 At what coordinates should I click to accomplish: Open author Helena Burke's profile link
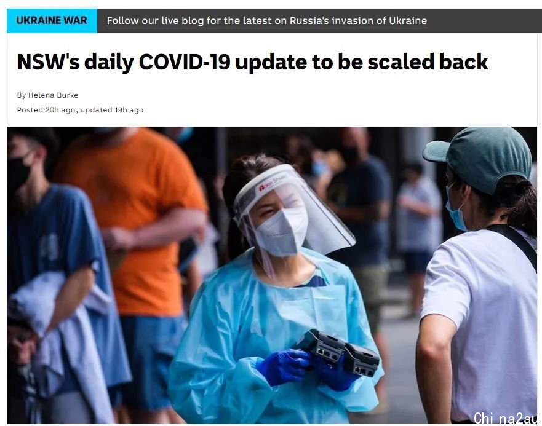point(54,95)
